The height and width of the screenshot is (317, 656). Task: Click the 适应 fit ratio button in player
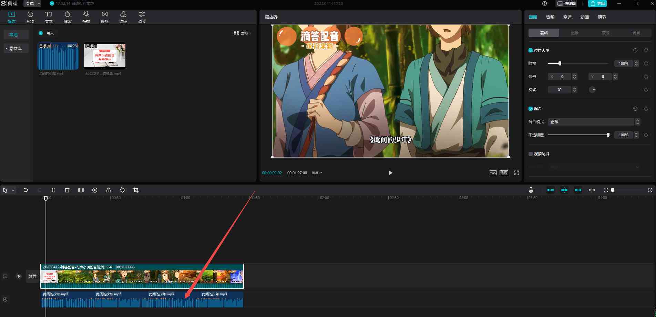point(504,173)
